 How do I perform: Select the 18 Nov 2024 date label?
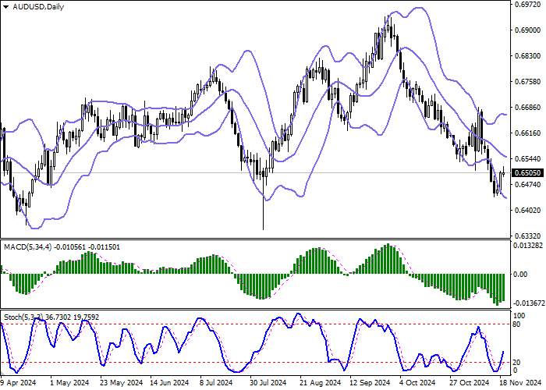pos(522,383)
